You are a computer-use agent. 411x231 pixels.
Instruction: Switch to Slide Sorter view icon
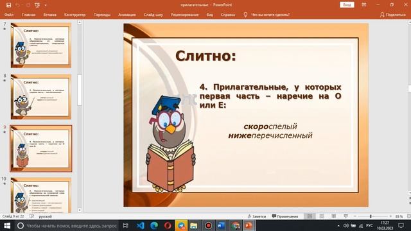[322, 216]
